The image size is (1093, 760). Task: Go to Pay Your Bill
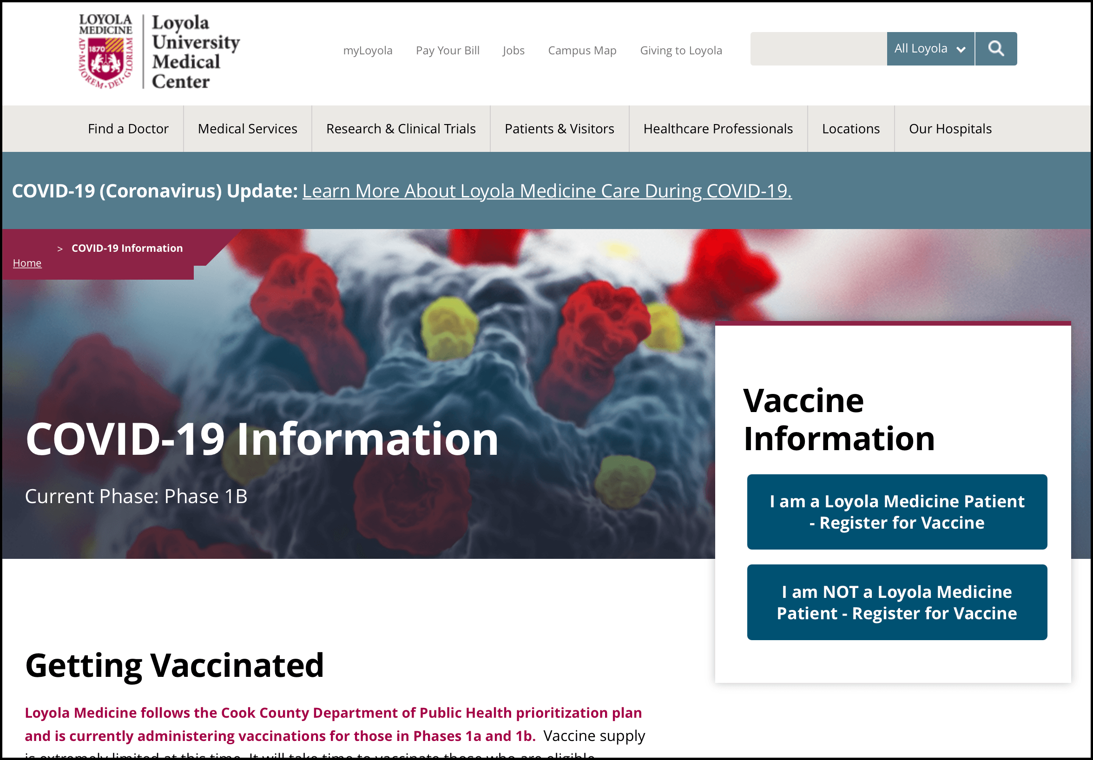click(448, 51)
